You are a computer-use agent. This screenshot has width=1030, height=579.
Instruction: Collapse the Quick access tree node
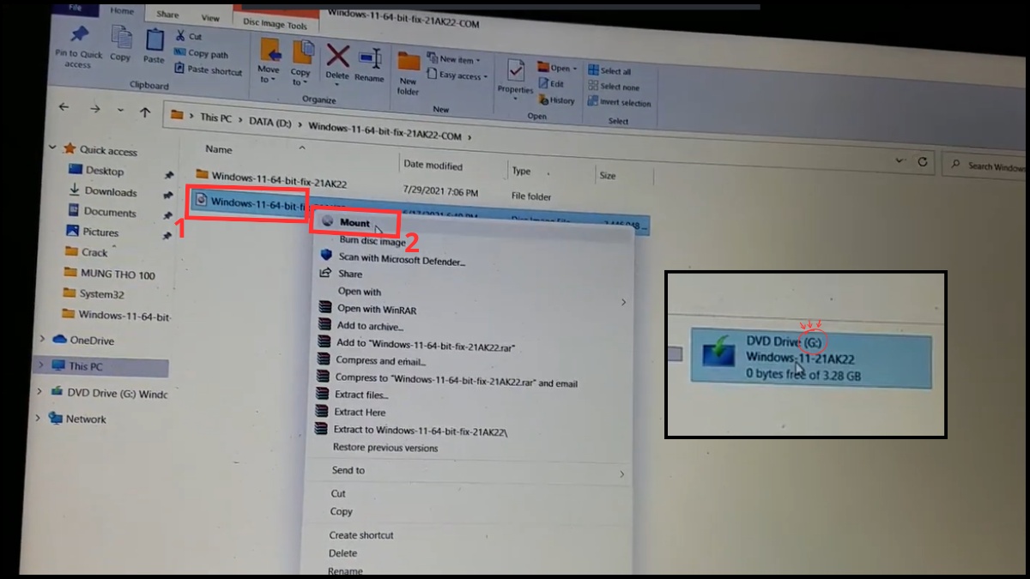point(52,148)
